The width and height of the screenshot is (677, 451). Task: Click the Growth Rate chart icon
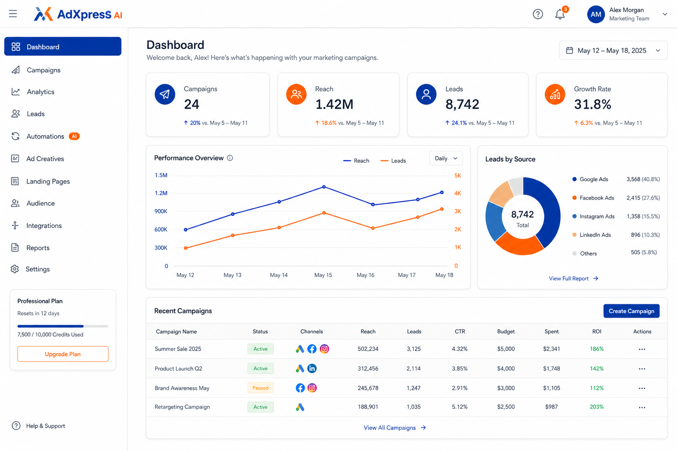coord(555,94)
